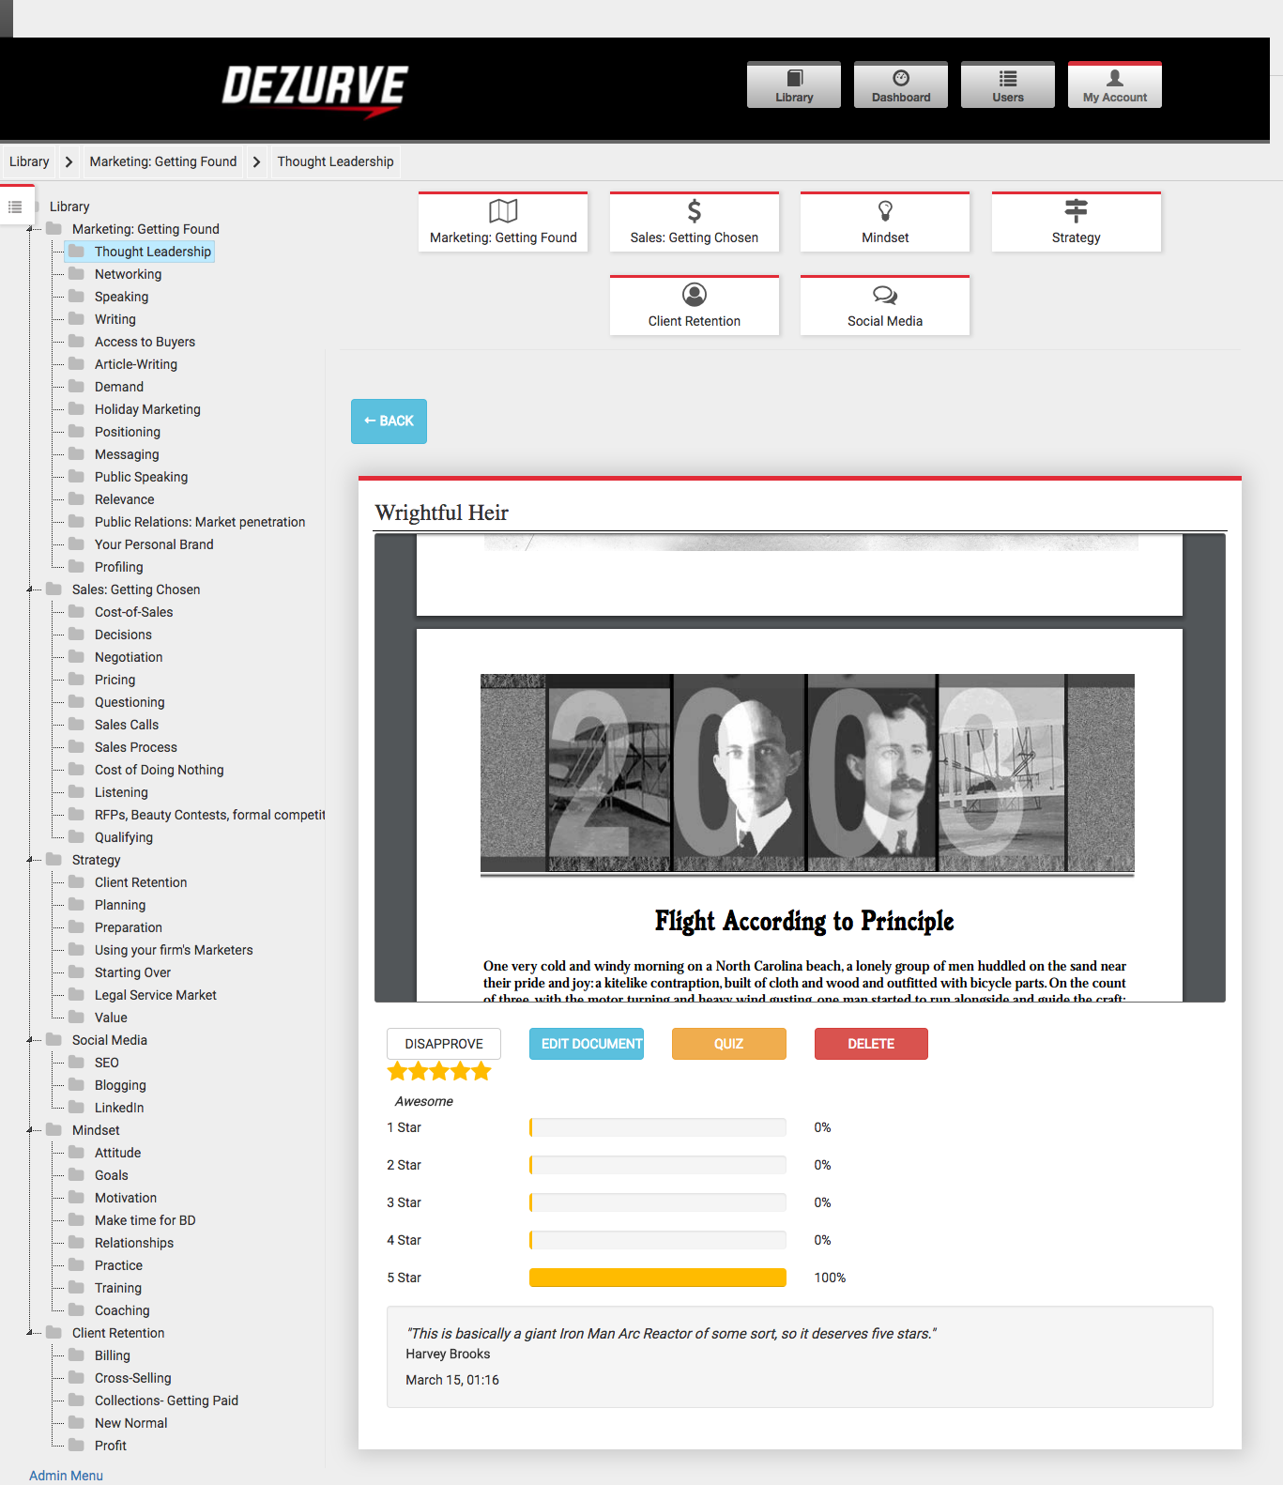The image size is (1283, 1485).
Task: Select Planning in the tree
Action: [x=120, y=905]
